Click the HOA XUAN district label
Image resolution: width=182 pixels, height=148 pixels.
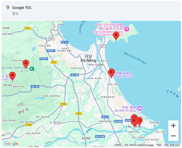95,78
